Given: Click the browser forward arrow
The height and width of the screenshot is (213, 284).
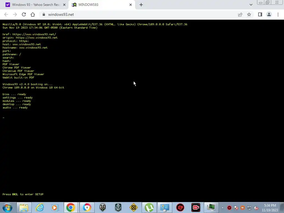Looking at the screenshot, I should tap(15, 14).
